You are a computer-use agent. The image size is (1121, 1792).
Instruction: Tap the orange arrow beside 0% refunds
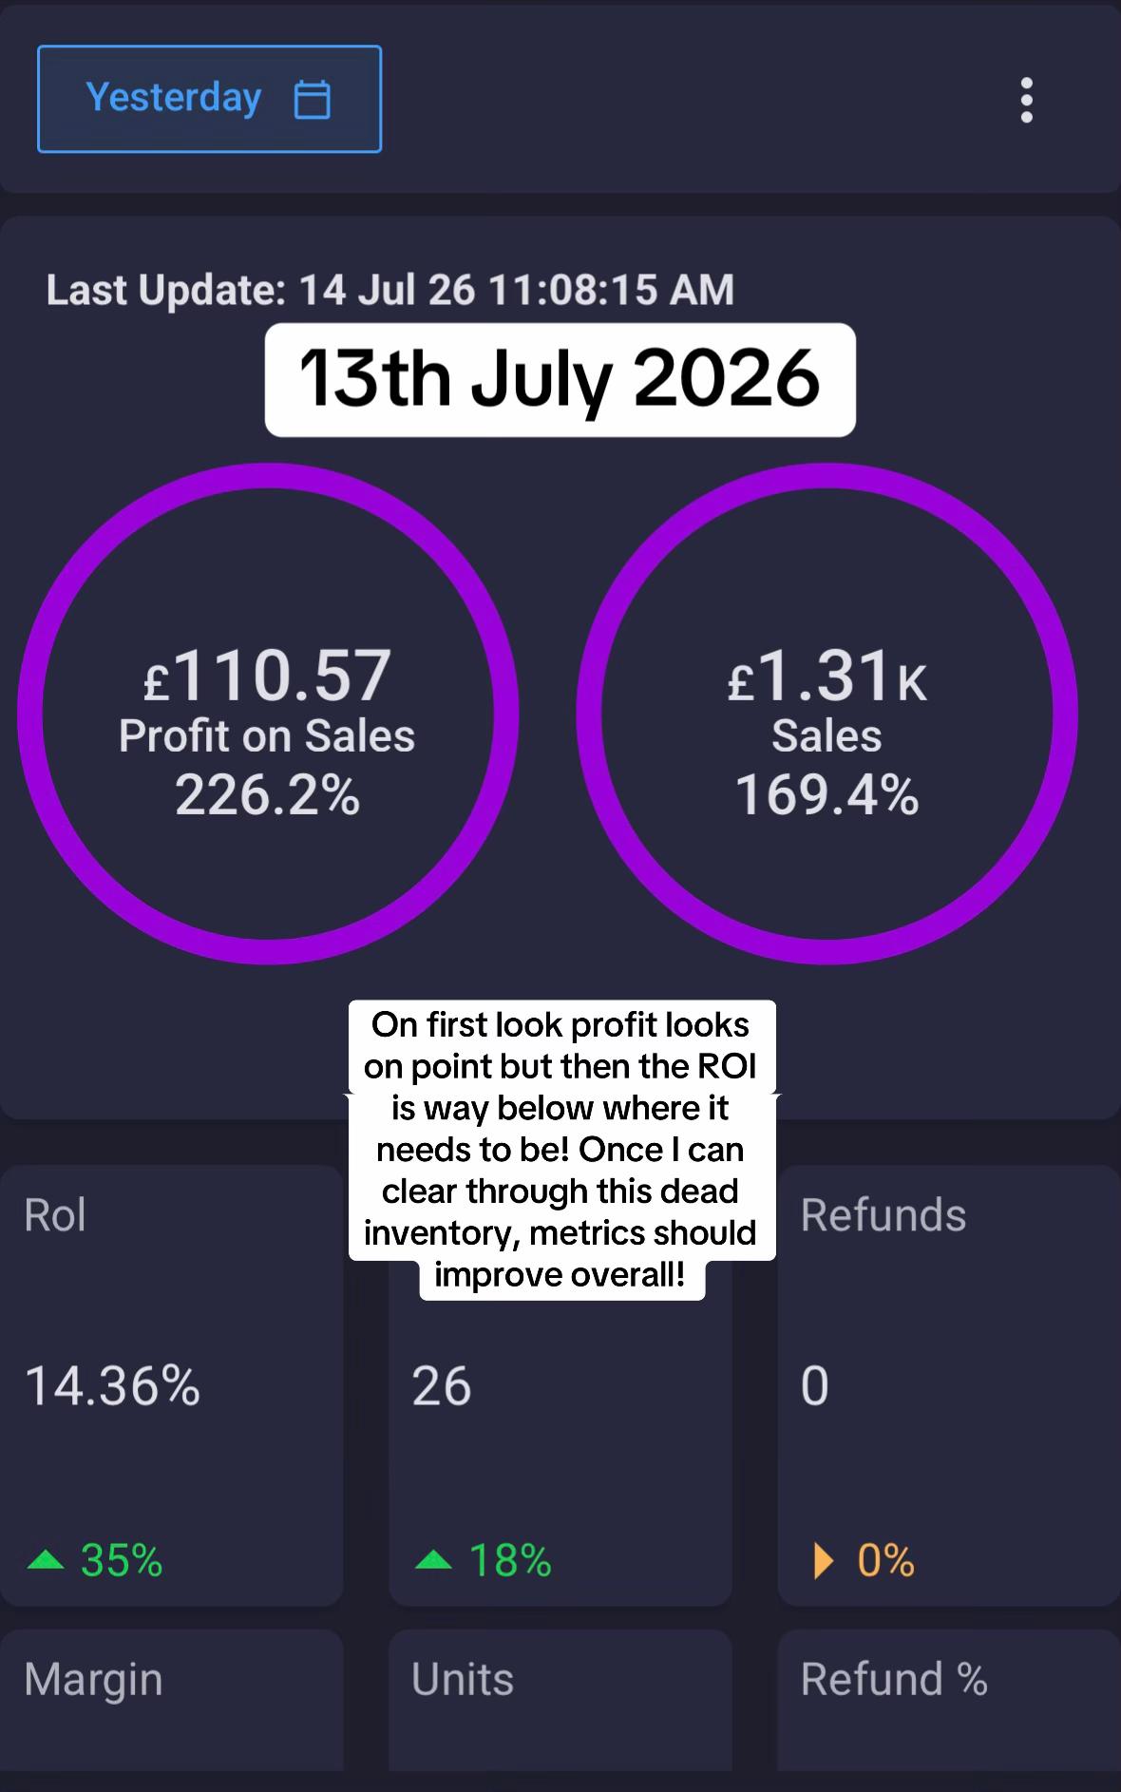tap(824, 1560)
